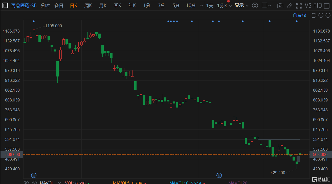This screenshot has width=332, height=184.
Task: Open the 1天:1分K dropdown
Action: [x=219, y=6]
